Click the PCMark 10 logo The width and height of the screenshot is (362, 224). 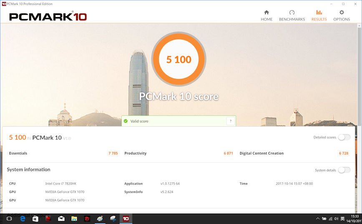[48, 17]
